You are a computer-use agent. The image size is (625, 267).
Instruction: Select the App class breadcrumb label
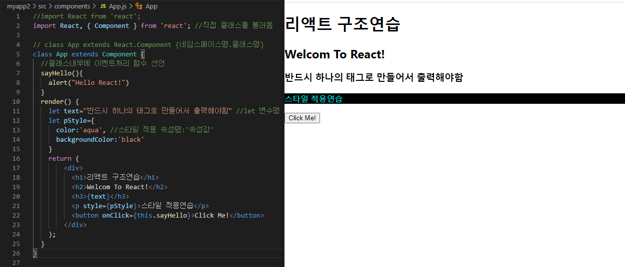point(151,6)
